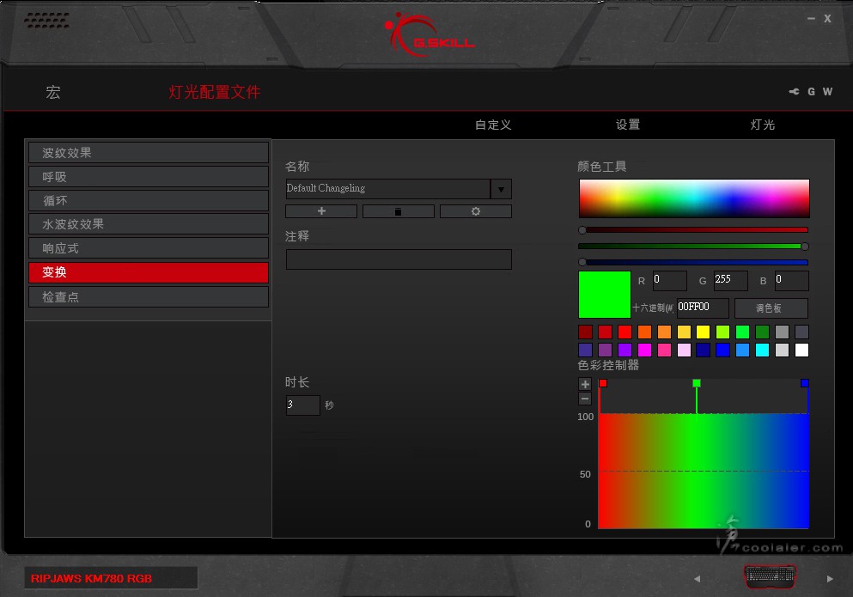Select the 检查点 checkpoint effect
Viewport: 853px width, 597px height.
(x=149, y=296)
